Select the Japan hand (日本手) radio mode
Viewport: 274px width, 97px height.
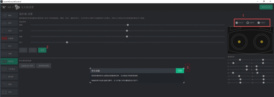click(x=239, y=23)
